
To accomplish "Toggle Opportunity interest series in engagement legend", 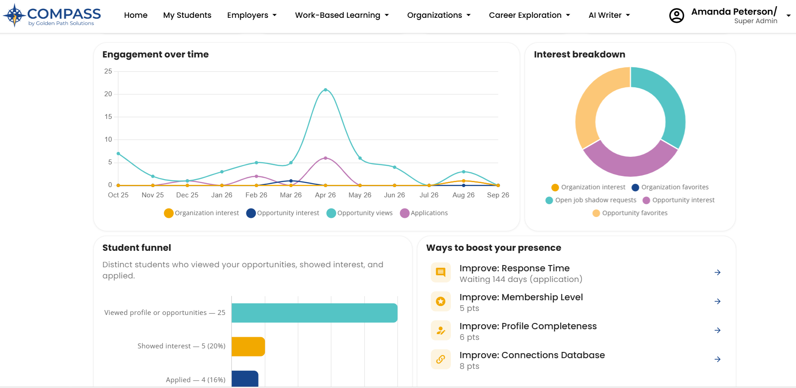I will pyautogui.click(x=283, y=213).
